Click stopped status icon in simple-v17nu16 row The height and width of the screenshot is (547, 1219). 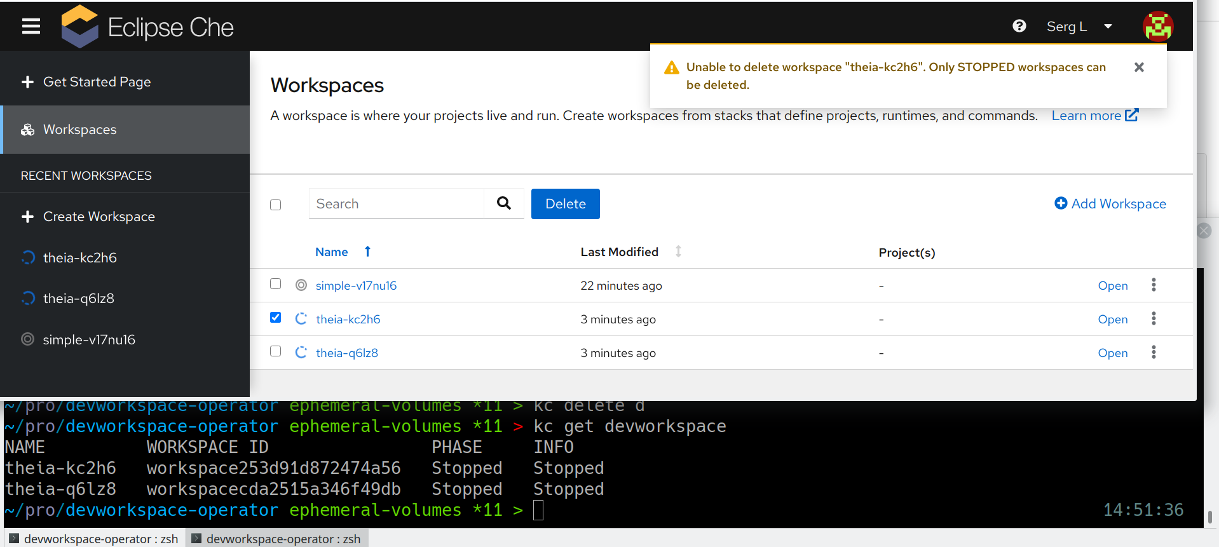[x=301, y=285]
